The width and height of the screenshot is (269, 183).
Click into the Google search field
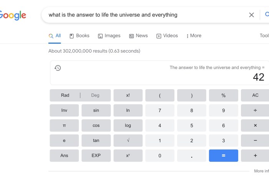[146, 15]
